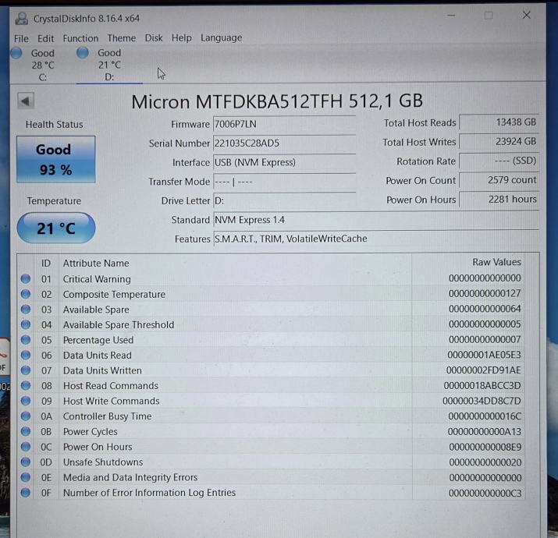Viewport: 558px width, 538px height.
Task: Click status orb for Host Read Commands row
Action: tap(25, 385)
